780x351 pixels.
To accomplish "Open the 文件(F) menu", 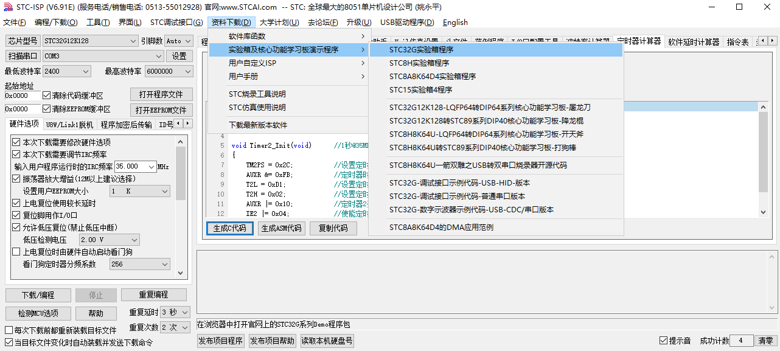I will 15,23.
